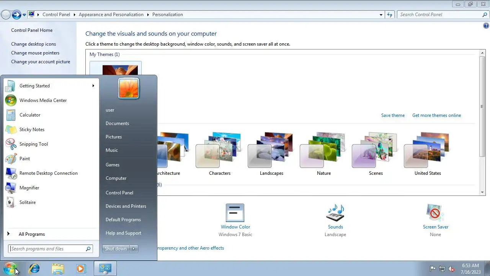Click the network icon in system tray

pos(442,269)
